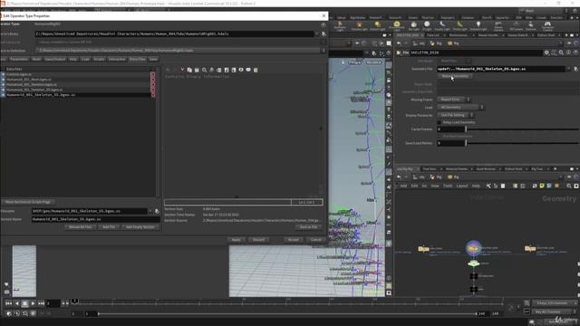Click Save as File button
Screen dimensions: 580x326
[308, 227]
